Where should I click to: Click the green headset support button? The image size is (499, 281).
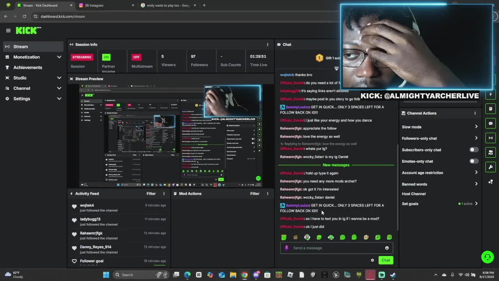[487, 257]
